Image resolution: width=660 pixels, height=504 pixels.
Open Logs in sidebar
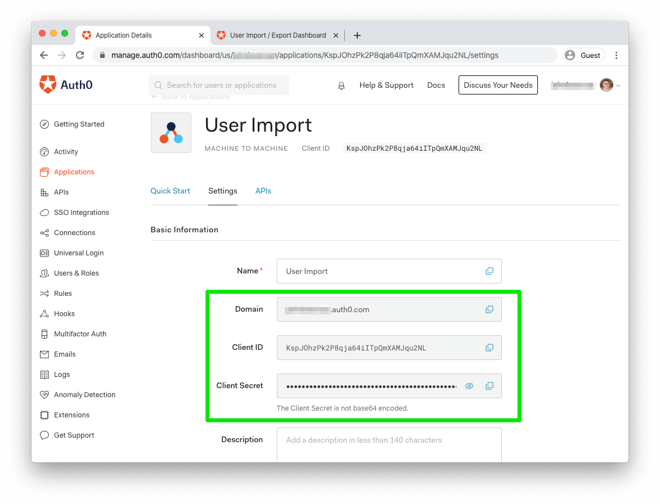pyautogui.click(x=55, y=375)
